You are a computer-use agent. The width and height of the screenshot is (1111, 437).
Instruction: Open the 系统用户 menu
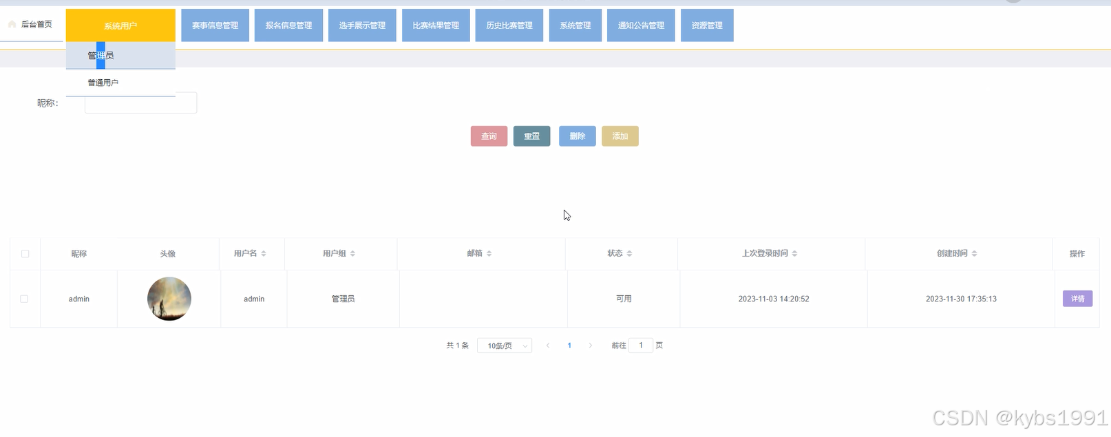pyautogui.click(x=120, y=25)
